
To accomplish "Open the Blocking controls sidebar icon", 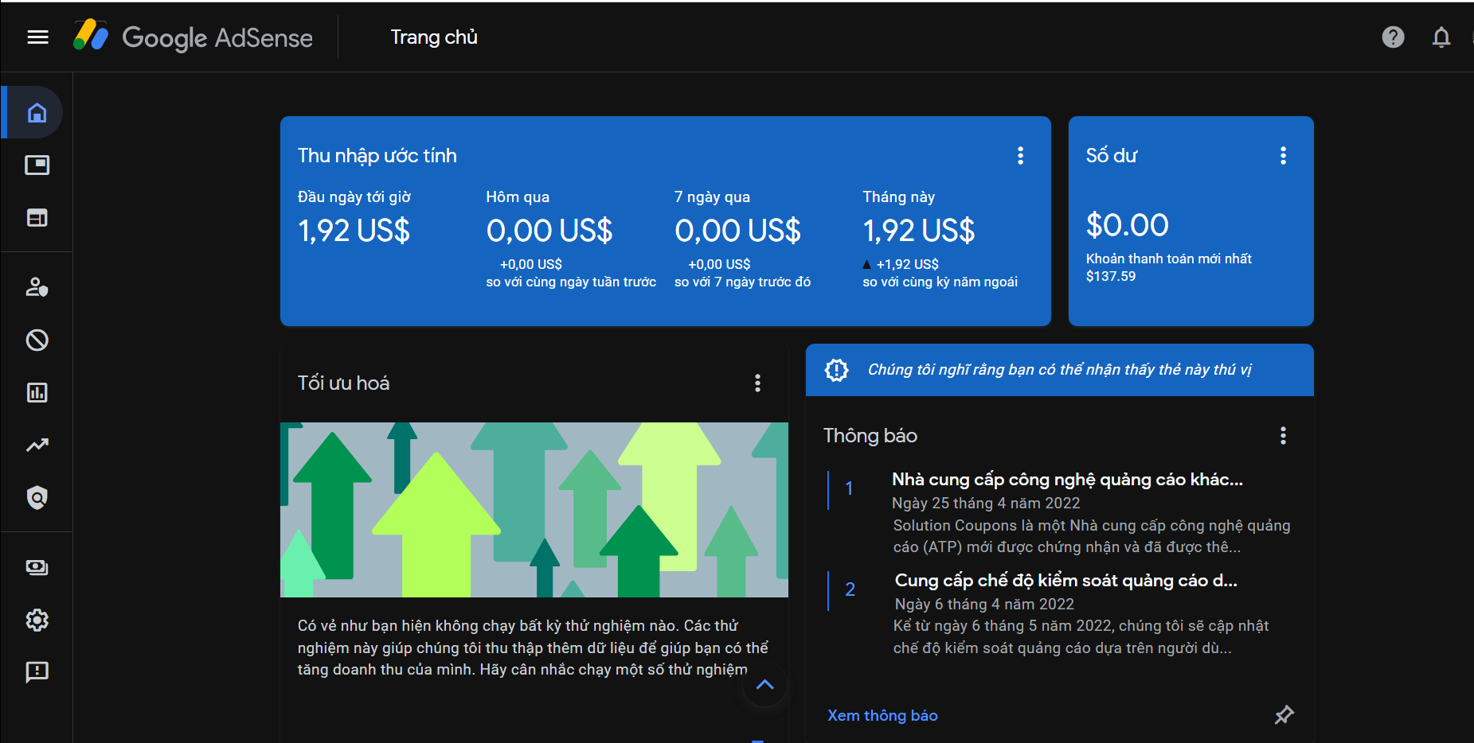I will point(37,340).
